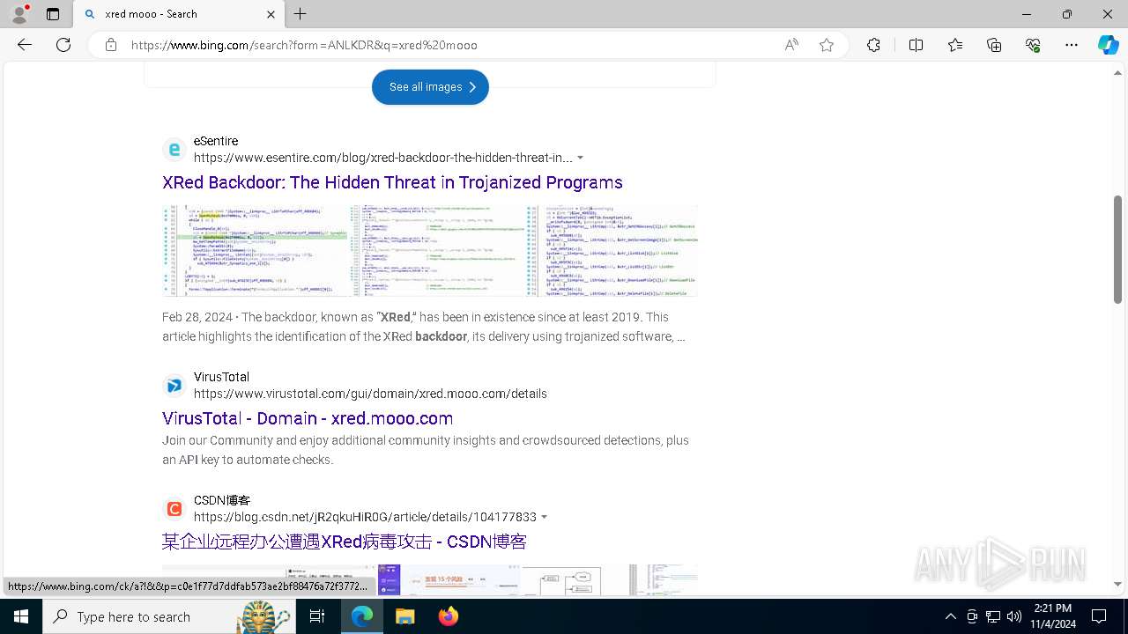Open Browser essentials heart icon
1128x634 pixels.
(x=1033, y=45)
